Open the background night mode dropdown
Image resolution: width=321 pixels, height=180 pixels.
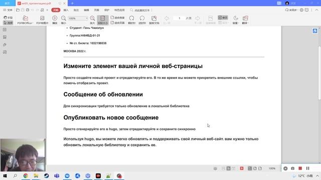(x=236, y=20)
